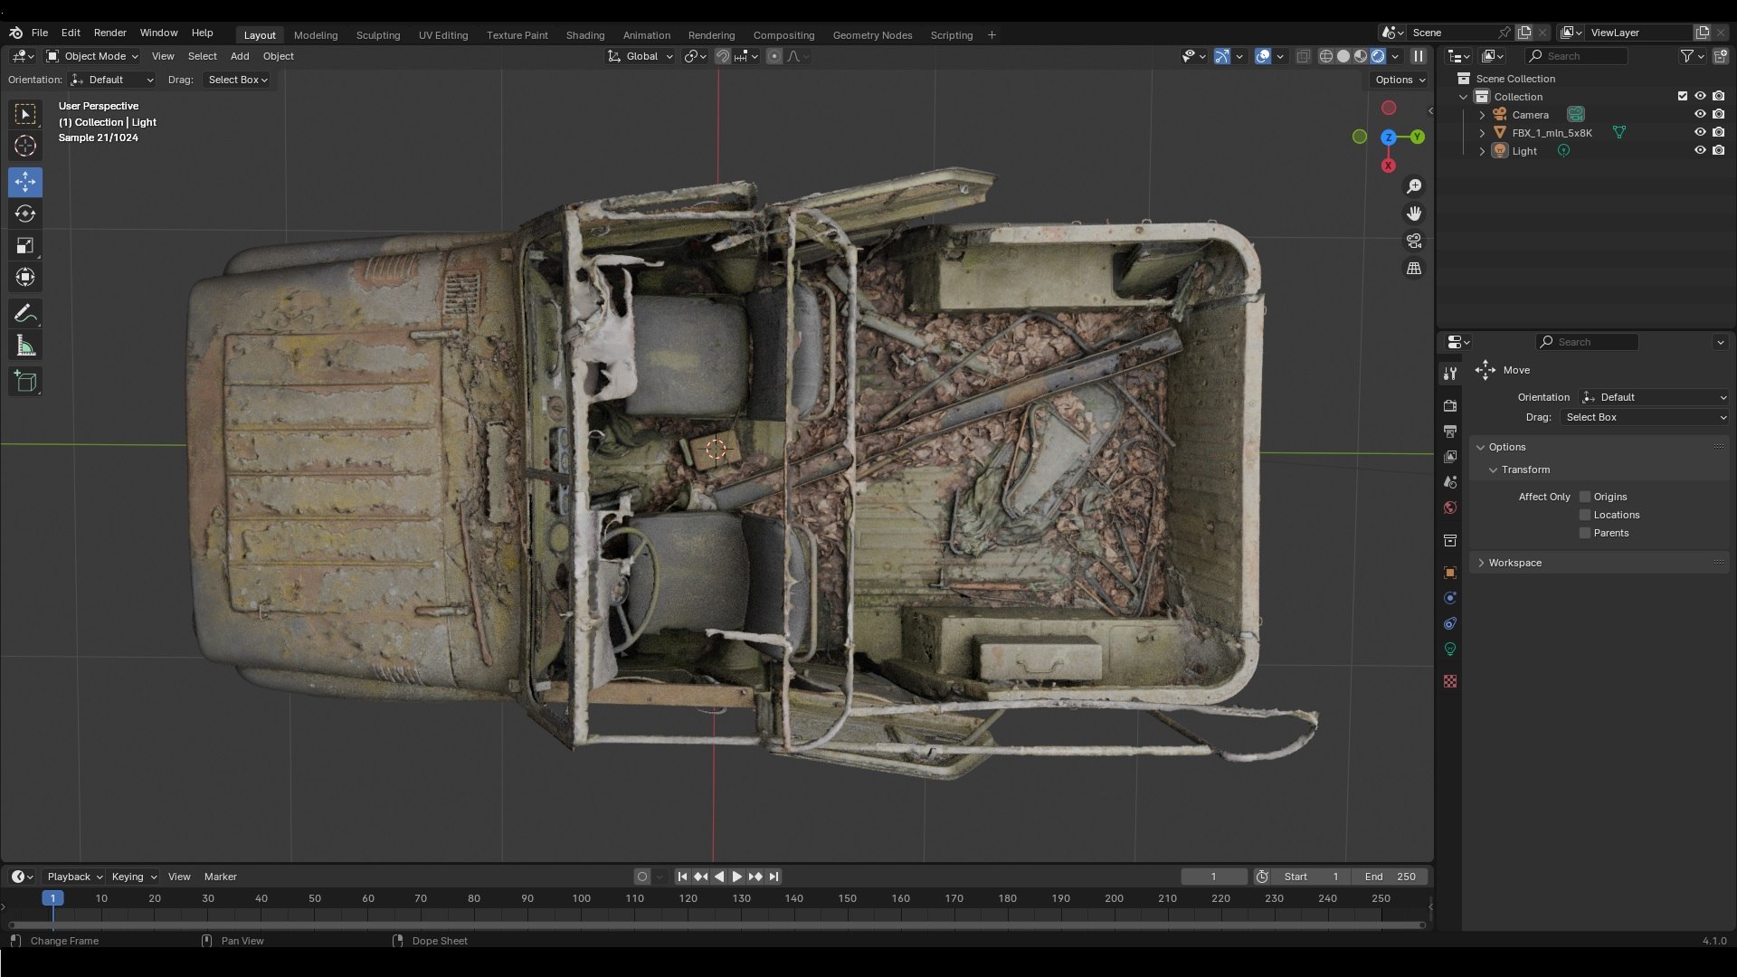Viewport: 1737px width, 977px height.
Task: Open the Render menu
Action: click(110, 33)
